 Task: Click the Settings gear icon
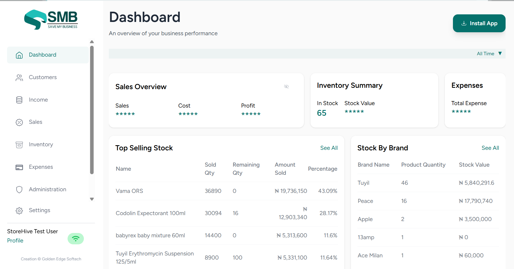[19, 210]
